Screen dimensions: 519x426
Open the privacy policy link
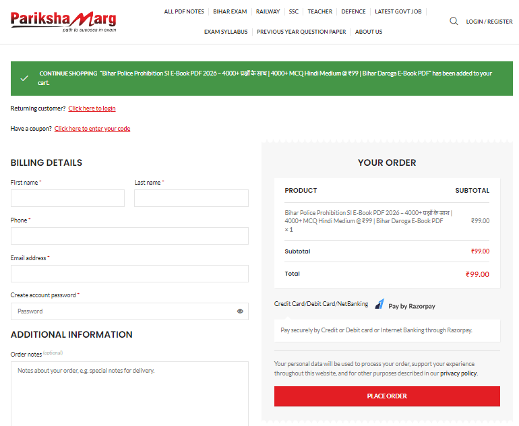(x=458, y=373)
